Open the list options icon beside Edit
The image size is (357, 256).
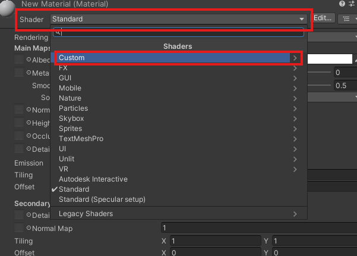tap(346, 18)
